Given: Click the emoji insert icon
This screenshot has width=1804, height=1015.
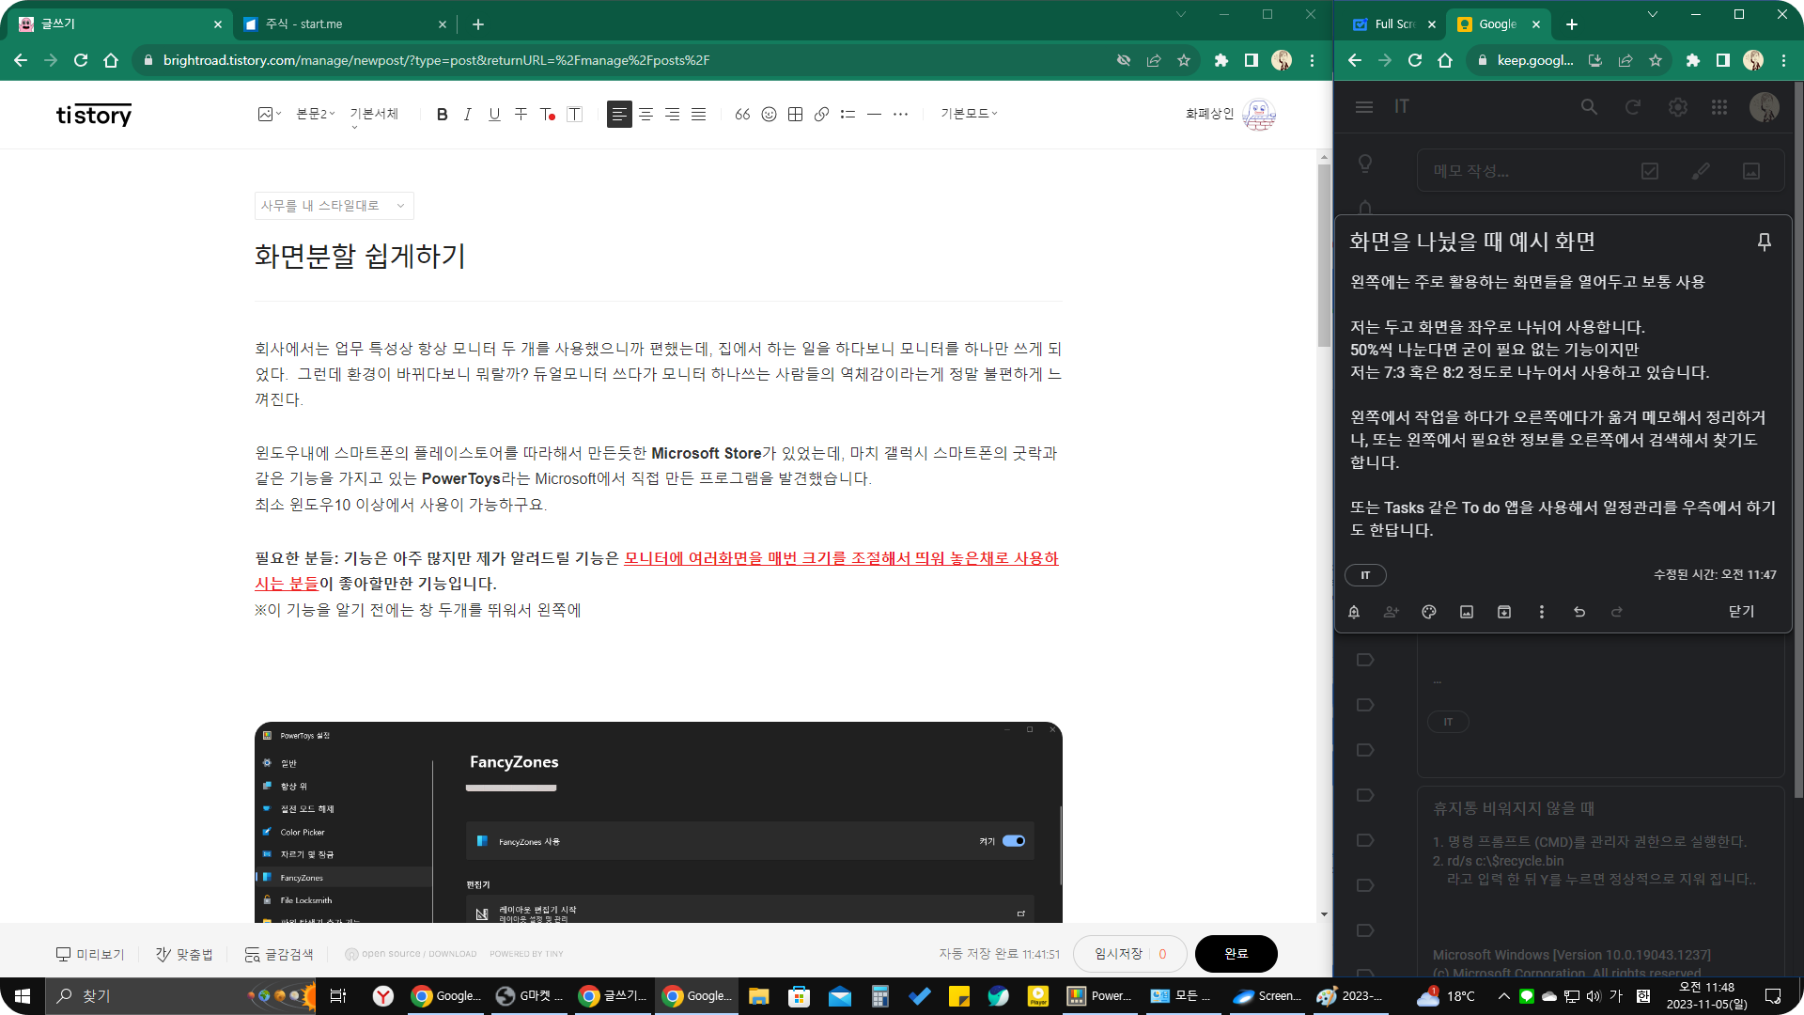Looking at the screenshot, I should (769, 114).
